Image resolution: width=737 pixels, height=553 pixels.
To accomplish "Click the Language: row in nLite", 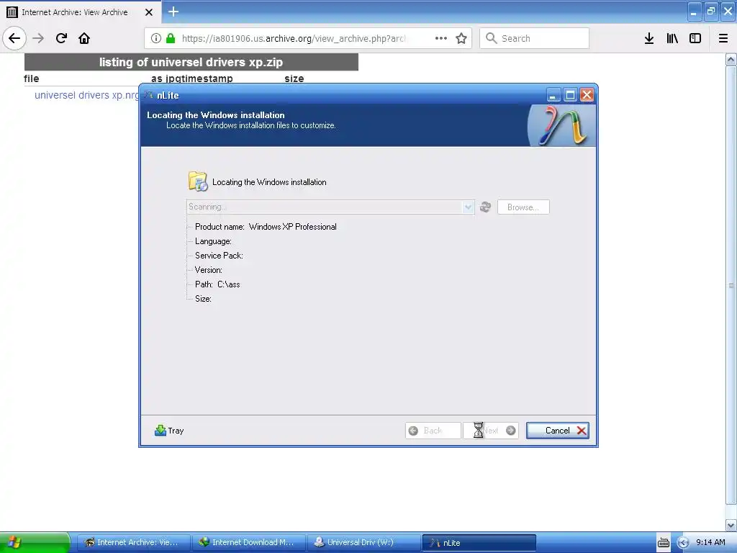I will 213,241.
